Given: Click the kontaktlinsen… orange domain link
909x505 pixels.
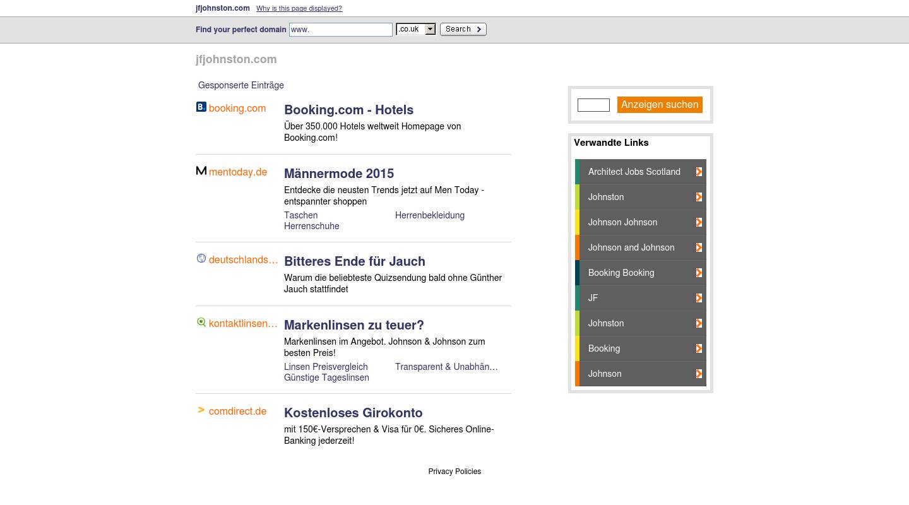Looking at the screenshot, I should point(243,323).
